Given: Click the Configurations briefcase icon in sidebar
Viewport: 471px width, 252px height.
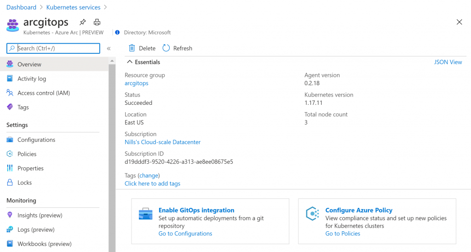Looking at the screenshot, I should pyautogui.click(x=10, y=140).
